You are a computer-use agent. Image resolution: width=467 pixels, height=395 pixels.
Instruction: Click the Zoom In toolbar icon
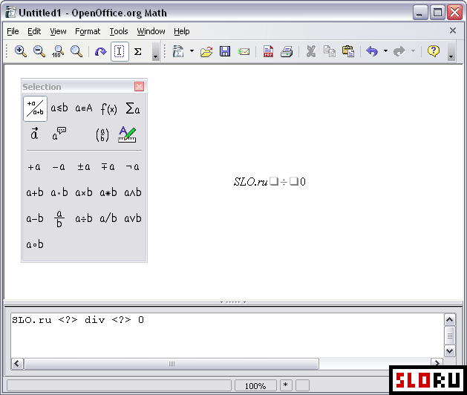pos(21,51)
